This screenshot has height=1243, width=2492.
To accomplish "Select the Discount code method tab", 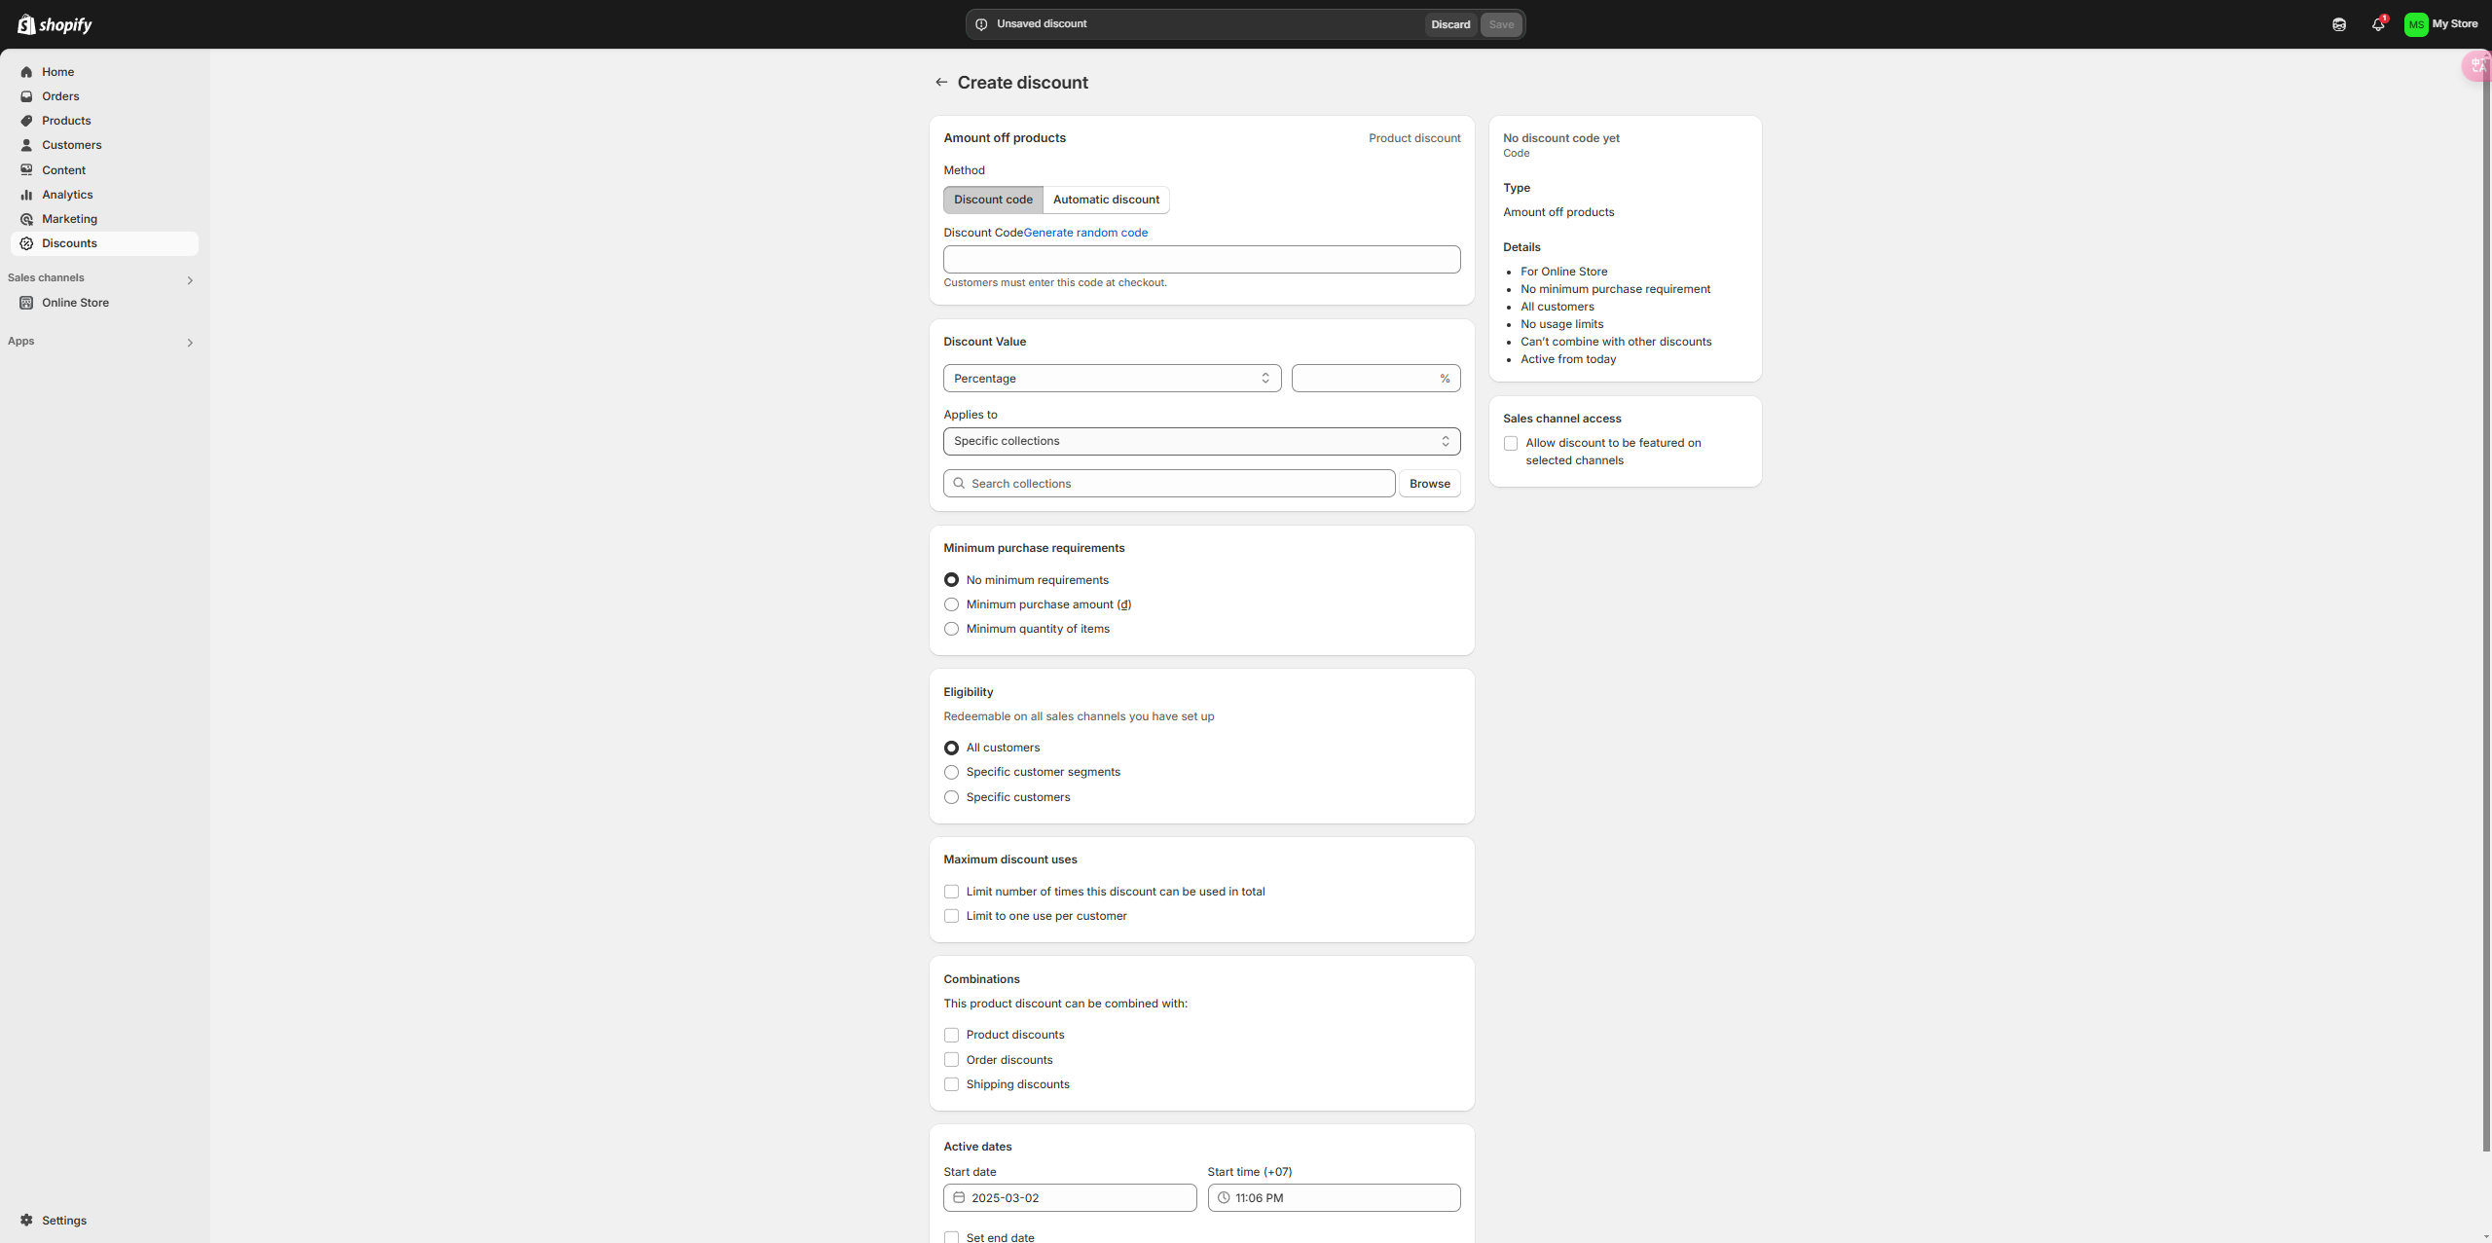I will [x=993, y=200].
